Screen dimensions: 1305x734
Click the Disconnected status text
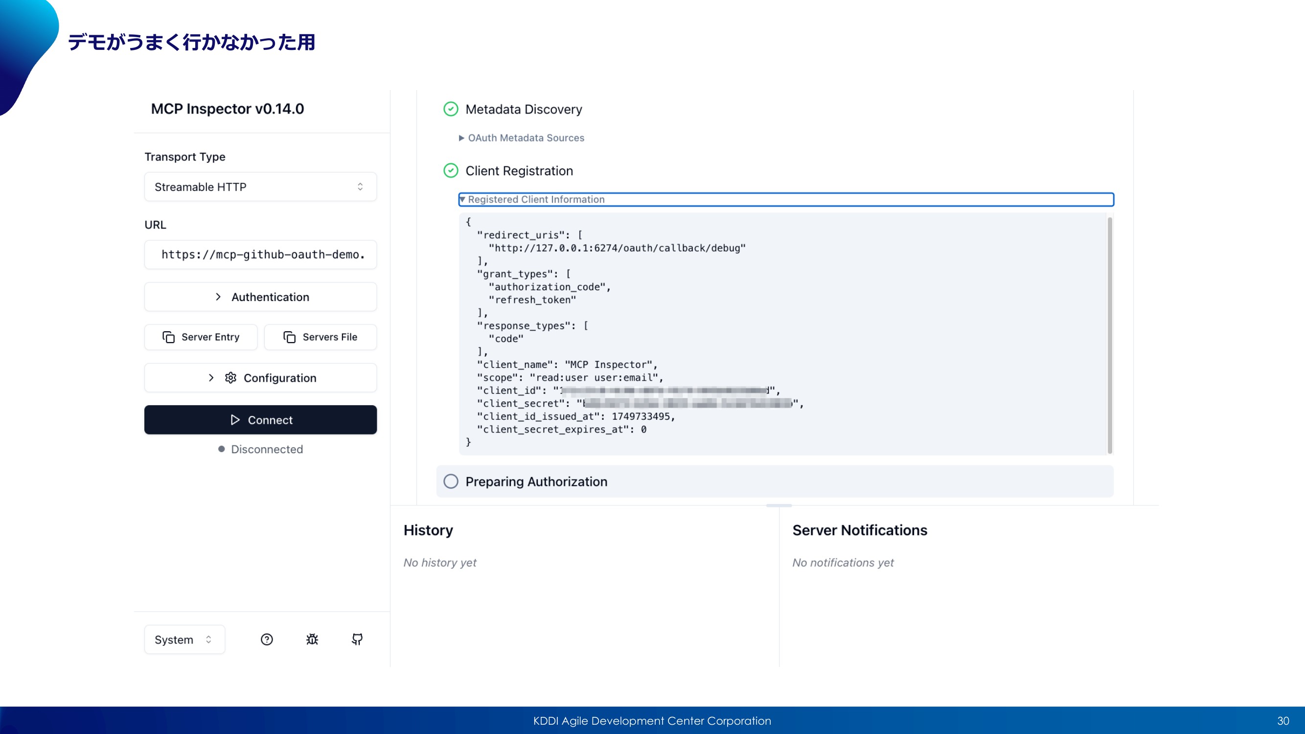(267, 449)
